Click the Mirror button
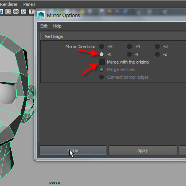The width and height of the screenshot is (186, 186). (73, 150)
